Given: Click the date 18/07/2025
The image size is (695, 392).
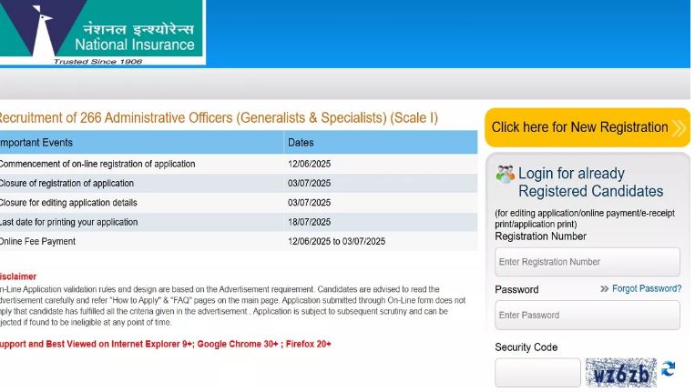Looking at the screenshot, I should click(309, 222).
